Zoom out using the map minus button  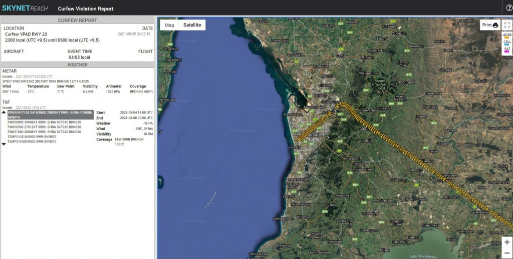tap(507, 253)
